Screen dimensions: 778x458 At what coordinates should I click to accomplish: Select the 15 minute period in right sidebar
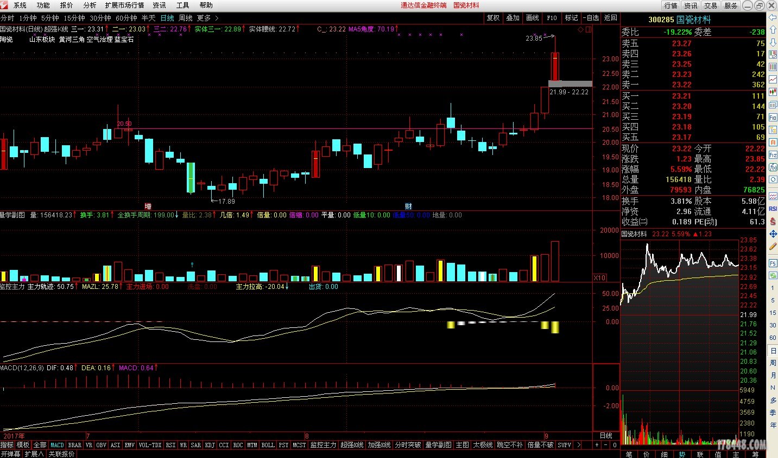(773, 313)
